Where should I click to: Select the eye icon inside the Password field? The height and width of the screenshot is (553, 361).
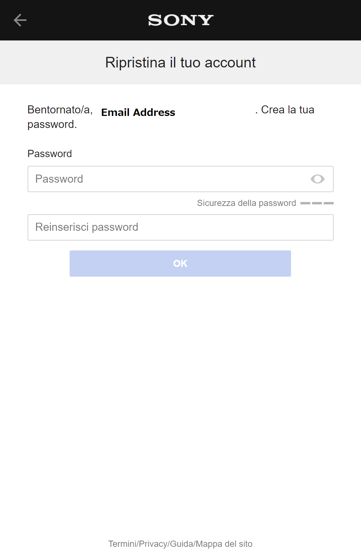click(x=318, y=179)
